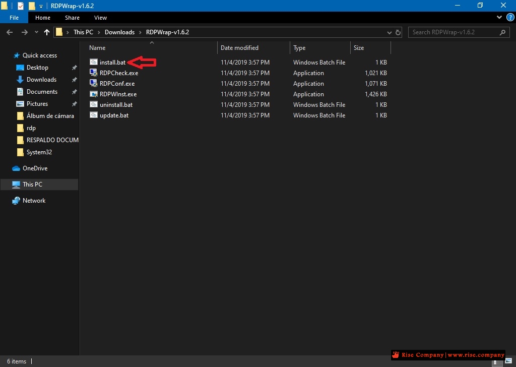Screen dimensions: 516x367
Task: Open Help with the question mark icon
Action: (510, 18)
